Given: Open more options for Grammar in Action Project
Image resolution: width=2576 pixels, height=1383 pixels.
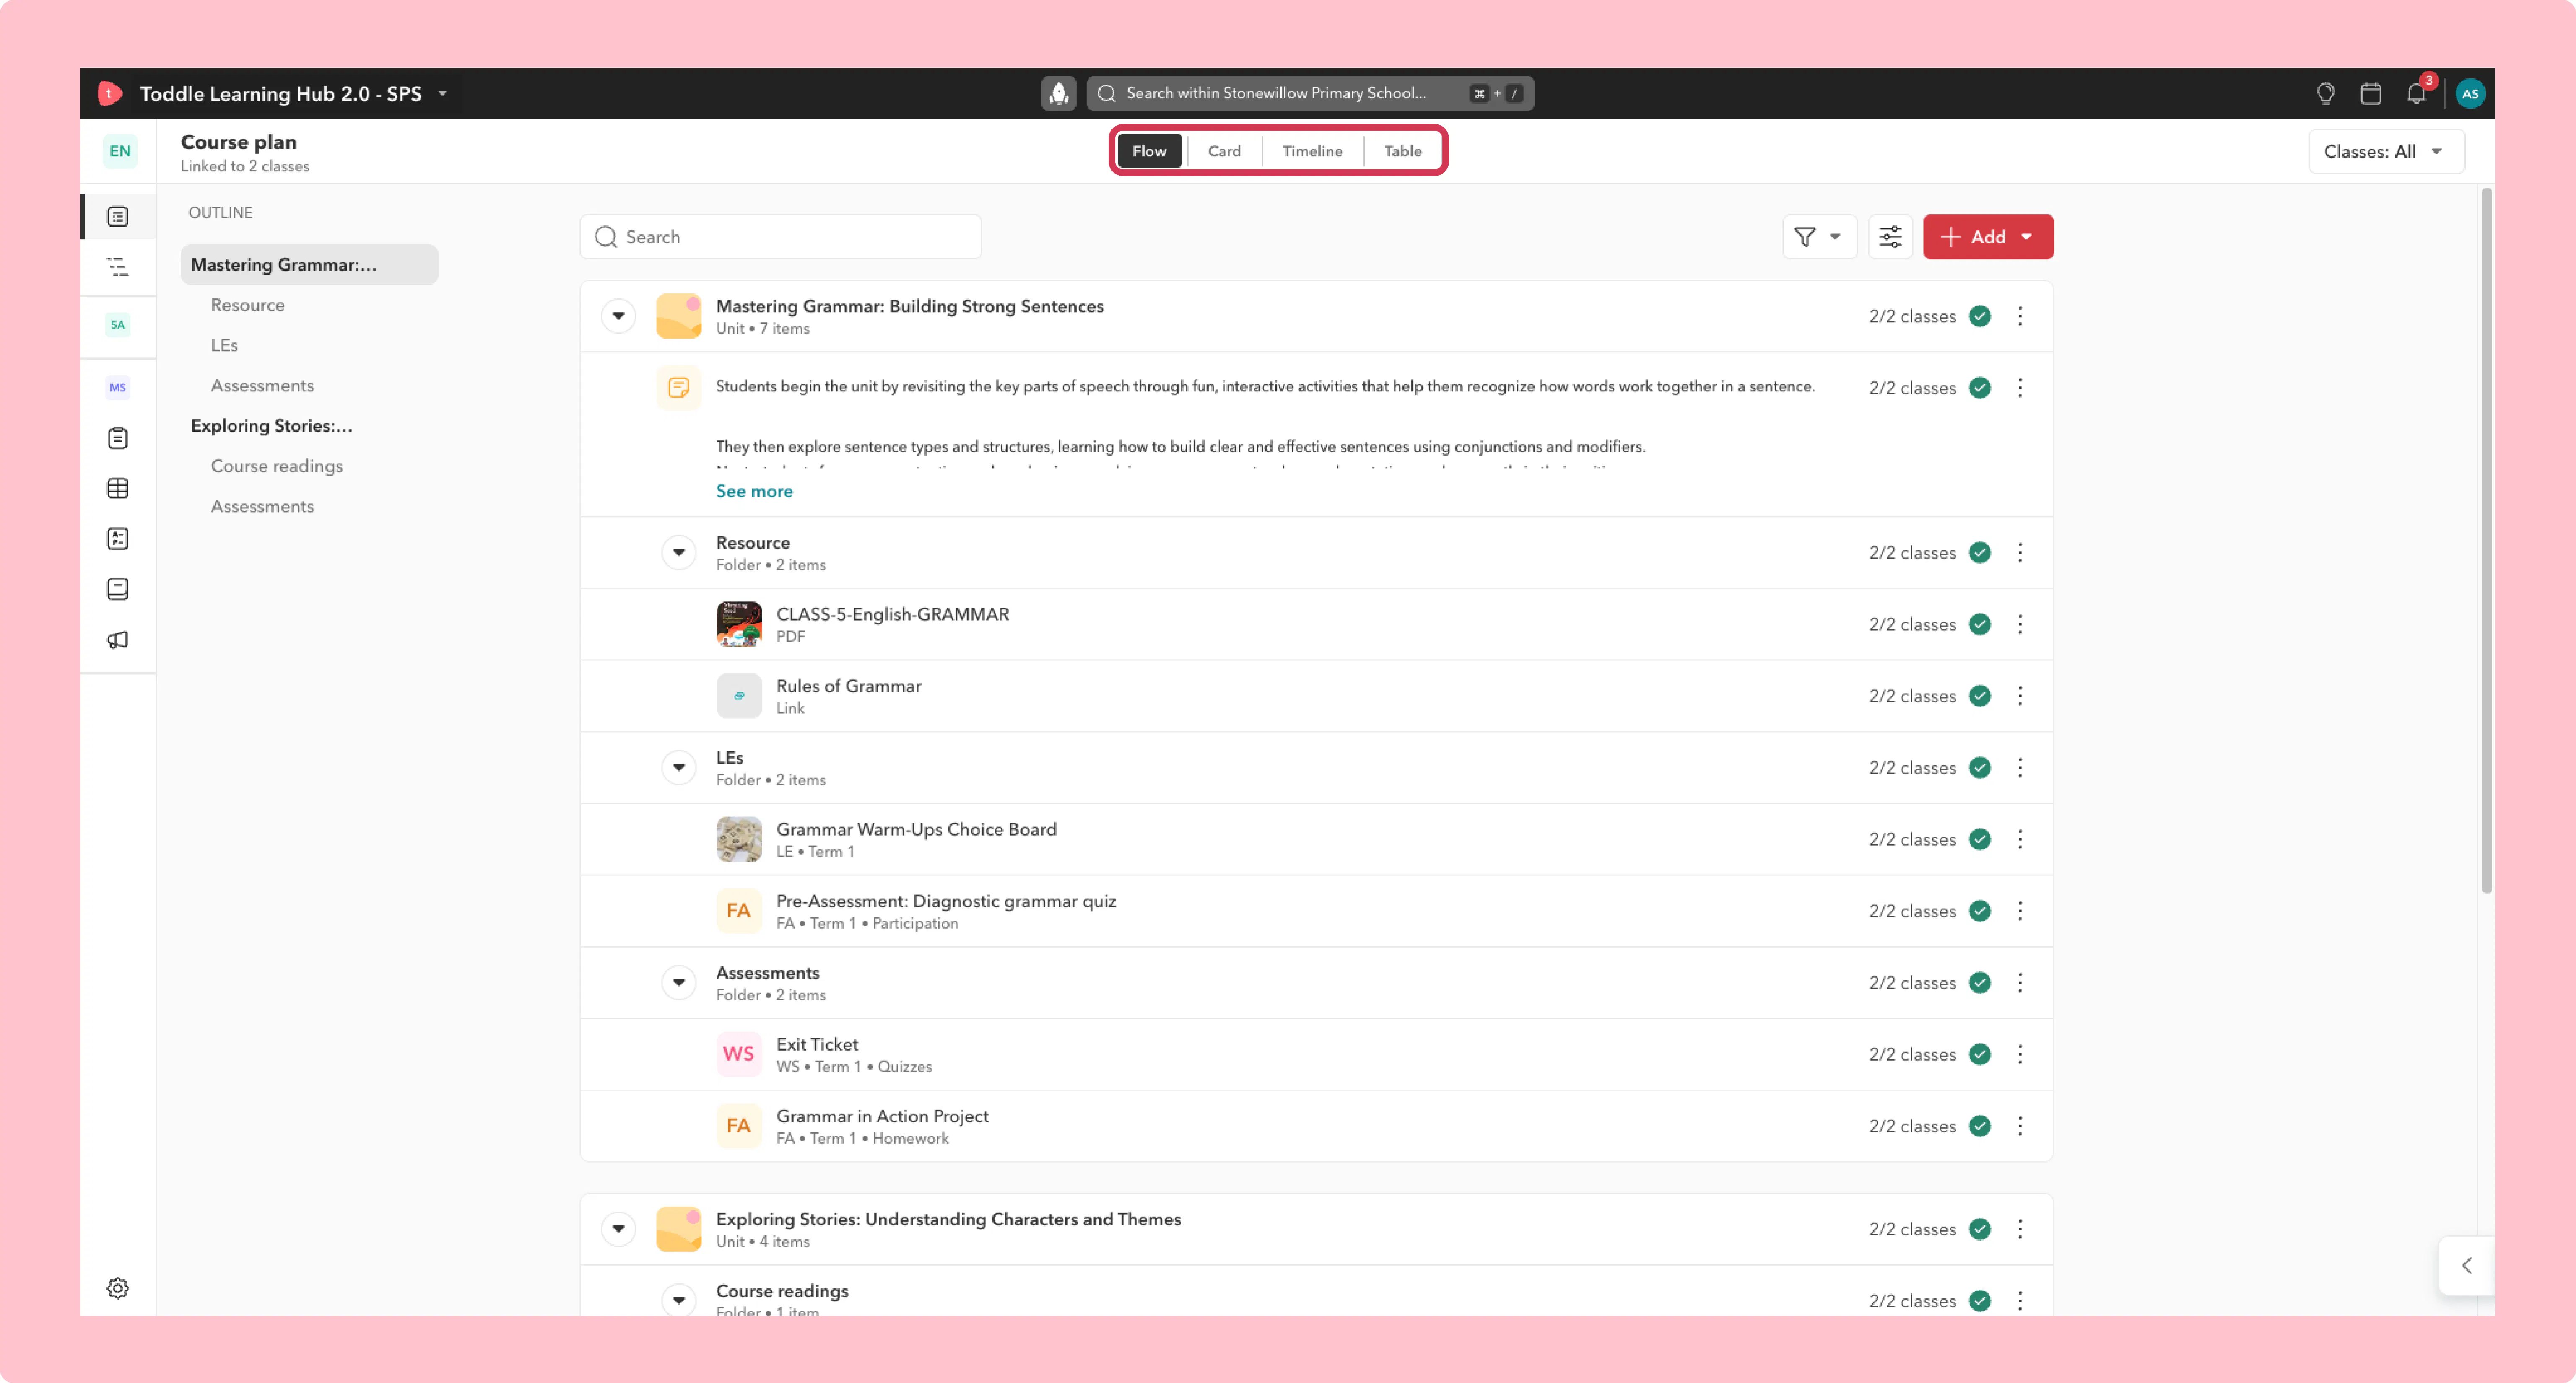Looking at the screenshot, I should 2020,1126.
